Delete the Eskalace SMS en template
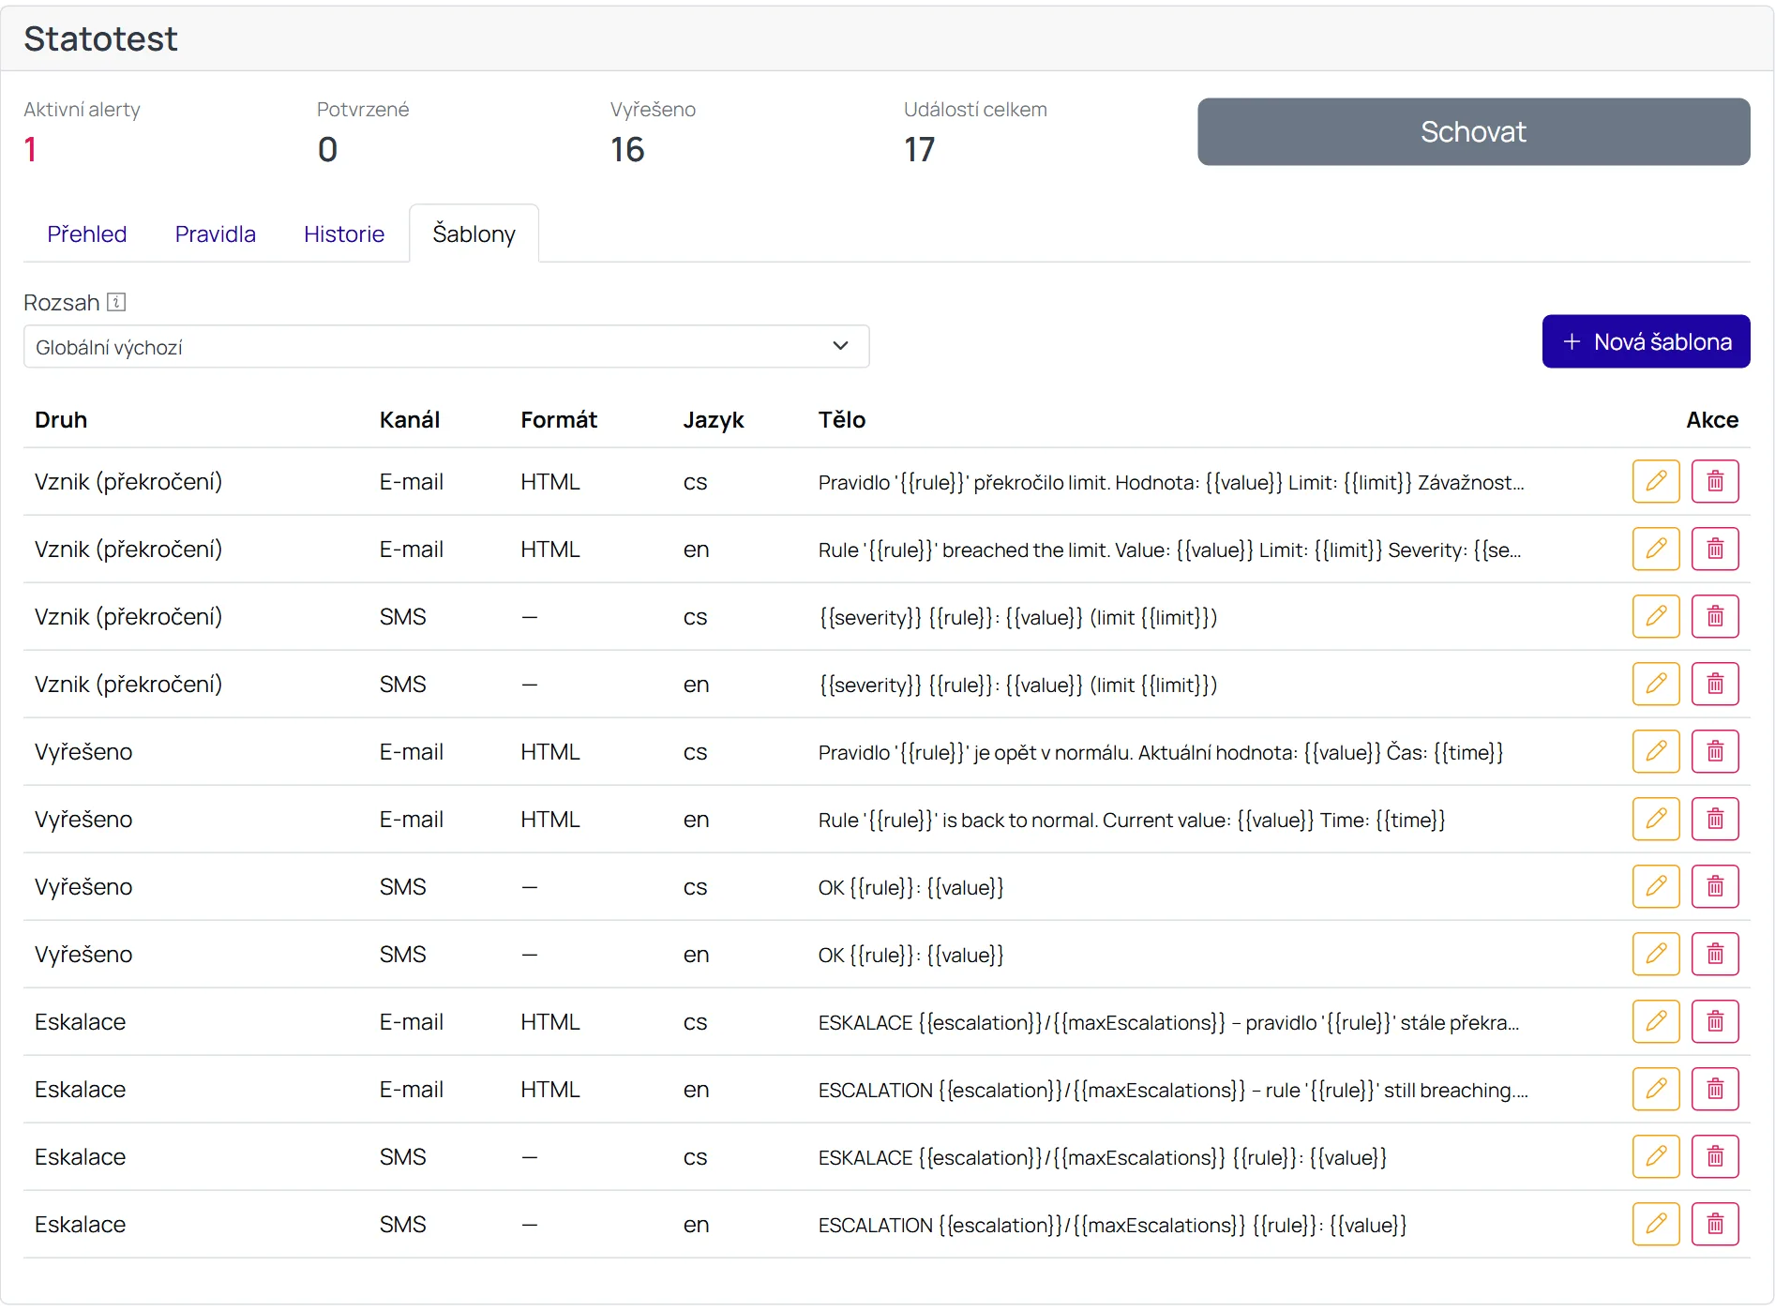 tap(1714, 1224)
